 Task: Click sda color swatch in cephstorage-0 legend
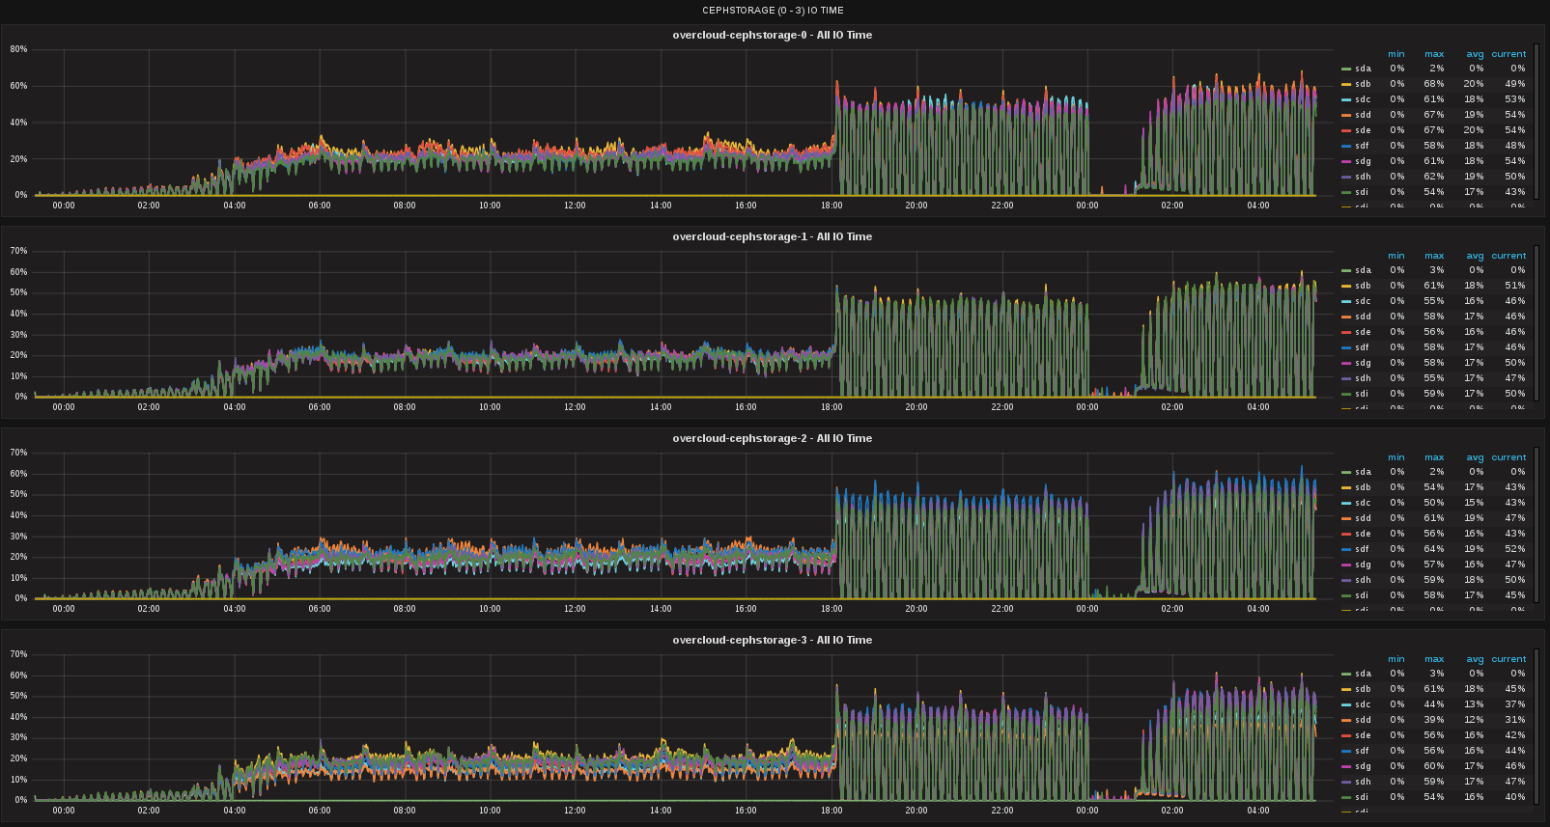[1346, 69]
